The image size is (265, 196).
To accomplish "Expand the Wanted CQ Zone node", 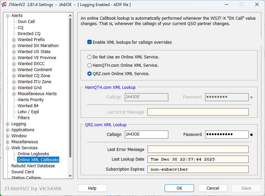I will 14,76.
